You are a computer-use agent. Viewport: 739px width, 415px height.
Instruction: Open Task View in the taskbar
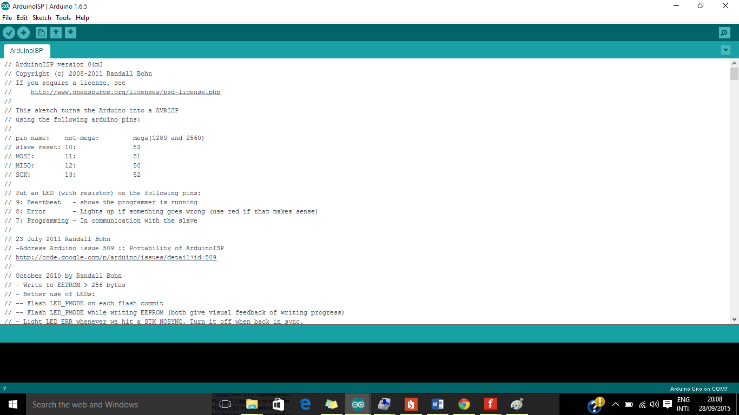click(225, 404)
